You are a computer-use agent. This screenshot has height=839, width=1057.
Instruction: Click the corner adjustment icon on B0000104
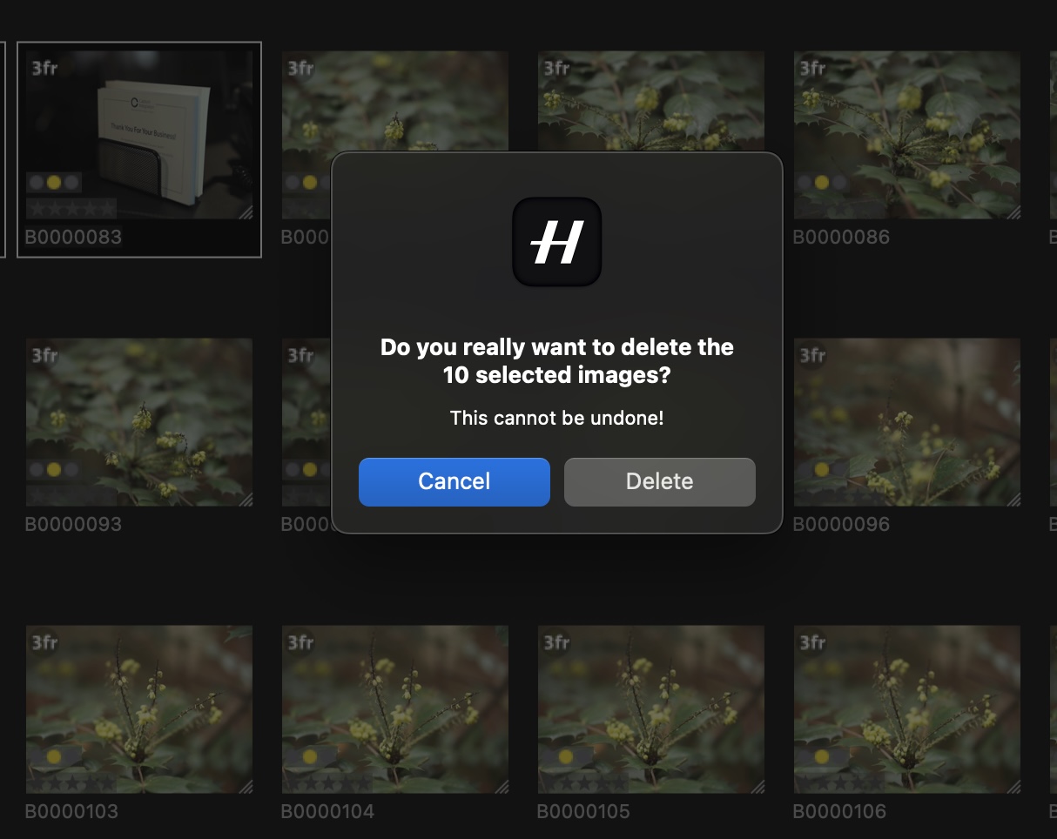tap(502, 787)
